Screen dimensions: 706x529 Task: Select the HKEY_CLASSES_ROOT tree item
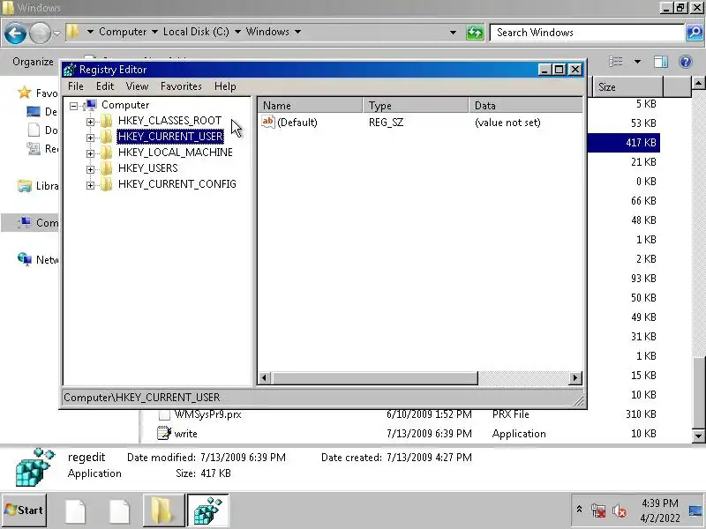pyautogui.click(x=169, y=121)
